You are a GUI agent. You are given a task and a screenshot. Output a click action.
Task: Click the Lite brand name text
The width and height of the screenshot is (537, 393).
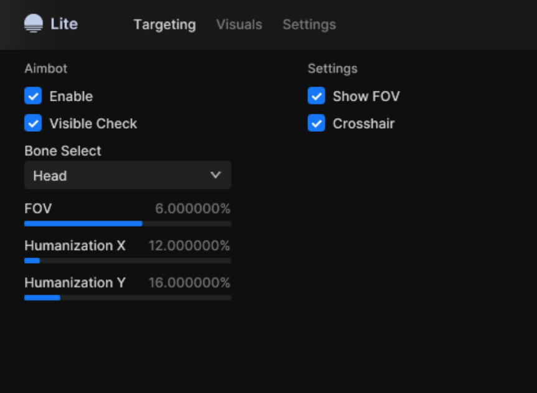[x=64, y=24]
